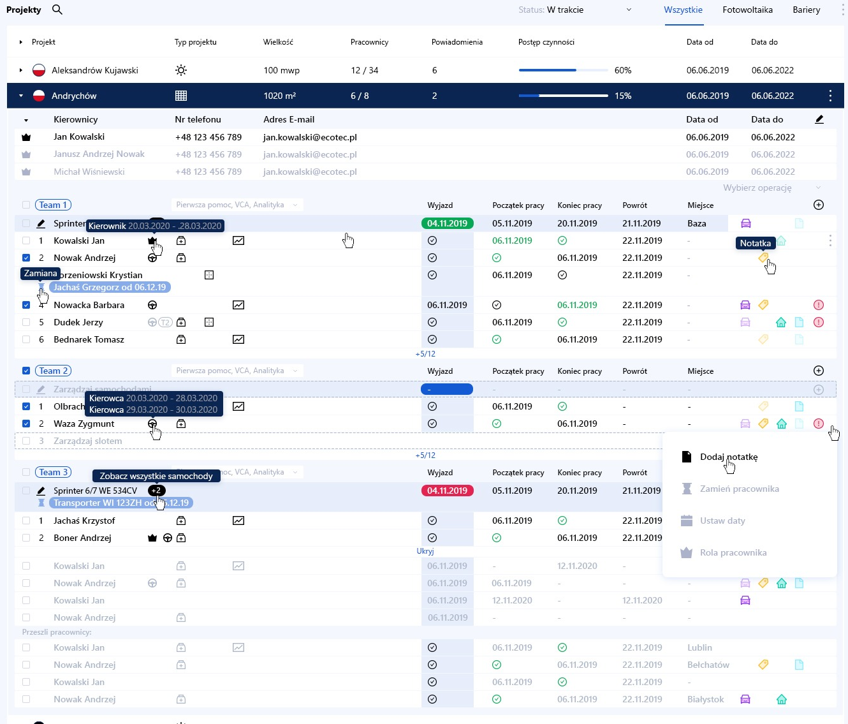Click the +2 cars badge in Team 3

[157, 491]
